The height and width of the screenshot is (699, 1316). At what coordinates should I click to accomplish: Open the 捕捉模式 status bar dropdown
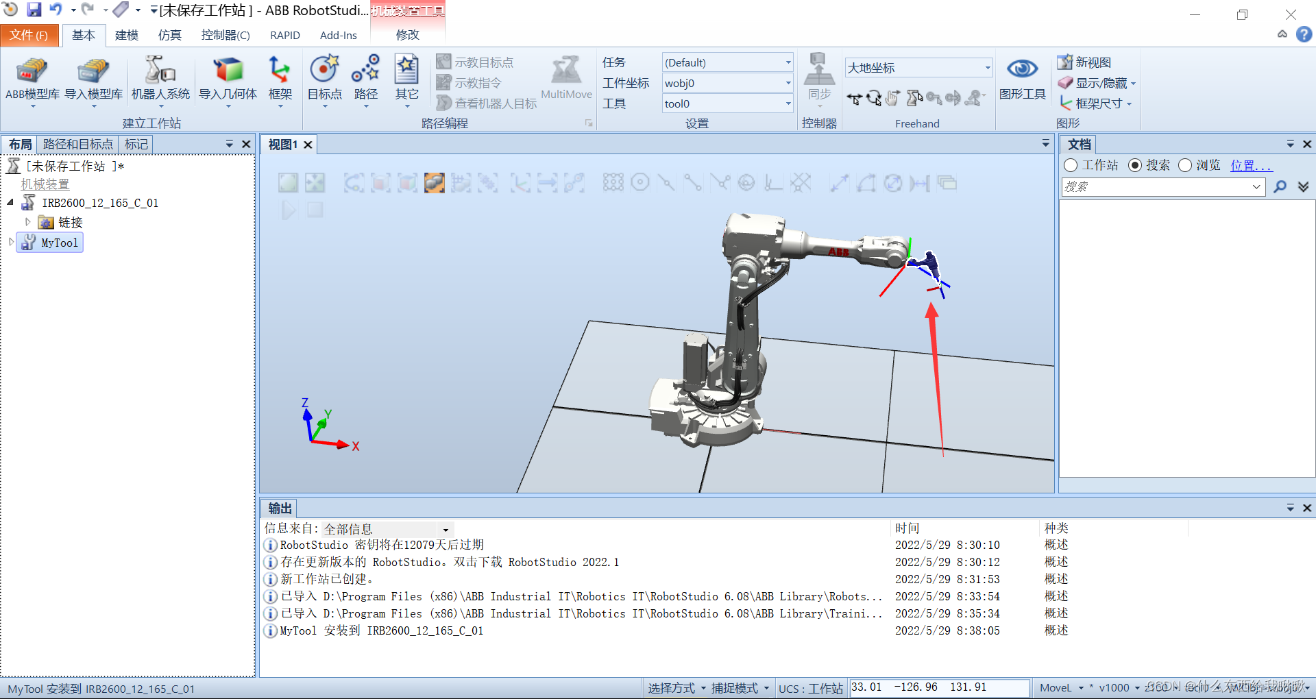click(740, 688)
